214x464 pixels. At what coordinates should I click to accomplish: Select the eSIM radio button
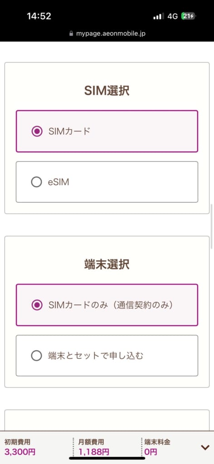coord(37,182)
